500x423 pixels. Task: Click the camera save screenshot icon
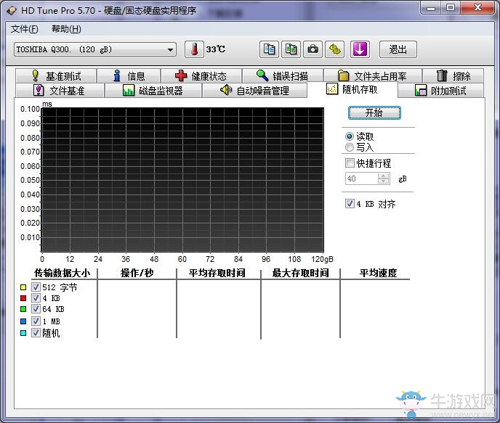pos(312,49)
